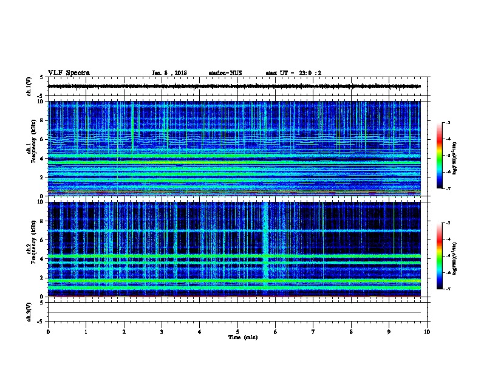Click the "7" tick on the Time axis

[x=313, y=332]
